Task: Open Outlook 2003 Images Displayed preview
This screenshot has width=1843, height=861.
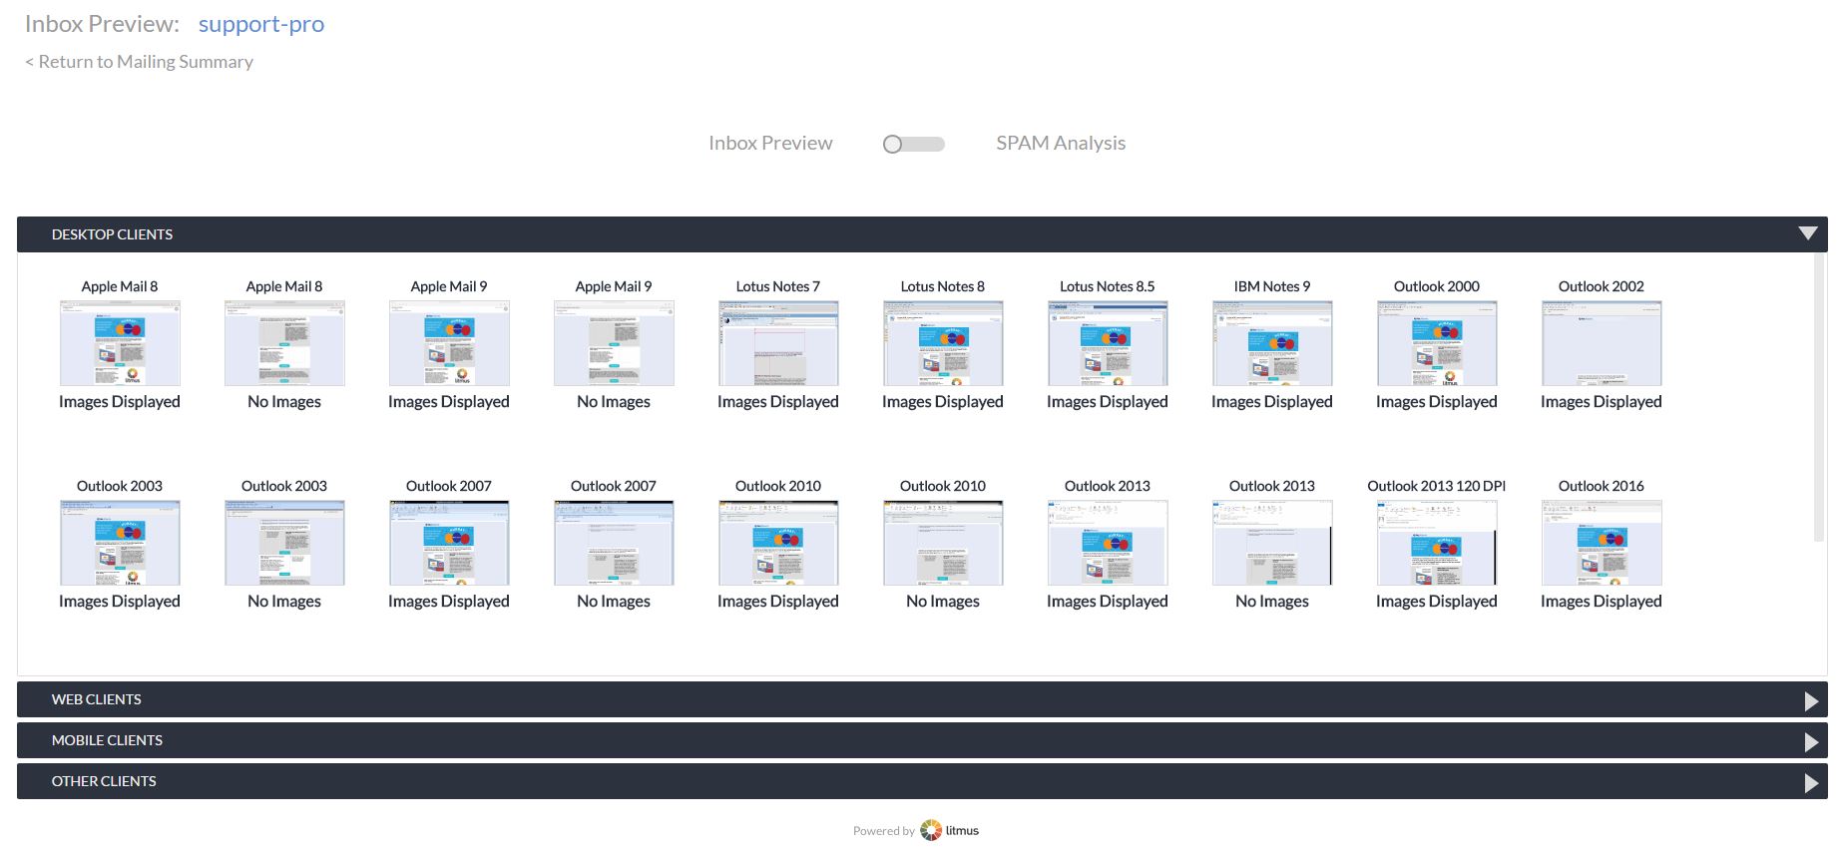Action: click(x=120, y=543)
